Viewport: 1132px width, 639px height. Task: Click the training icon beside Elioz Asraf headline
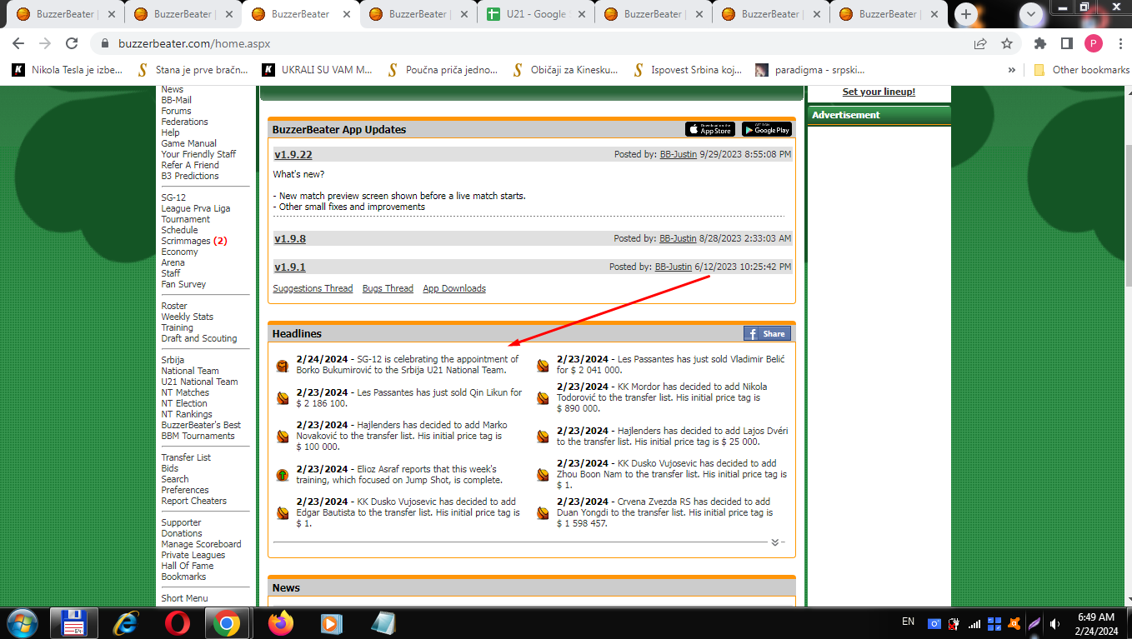(283, 475)
